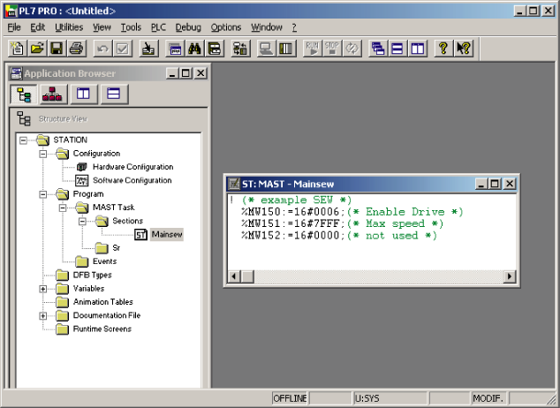
Task: Open the File menu
Action: pos(14,27)
